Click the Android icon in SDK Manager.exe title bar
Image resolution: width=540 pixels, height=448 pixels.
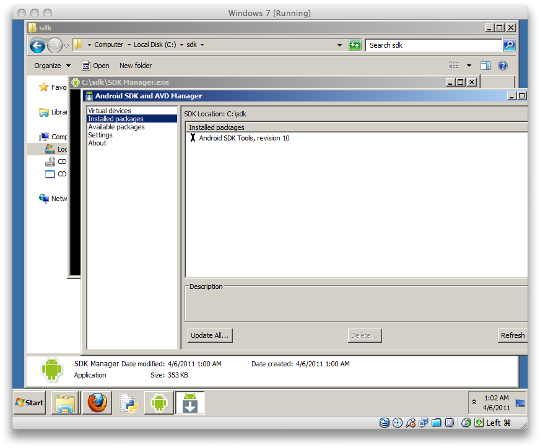pyautogui.click(x=76, y=82)
